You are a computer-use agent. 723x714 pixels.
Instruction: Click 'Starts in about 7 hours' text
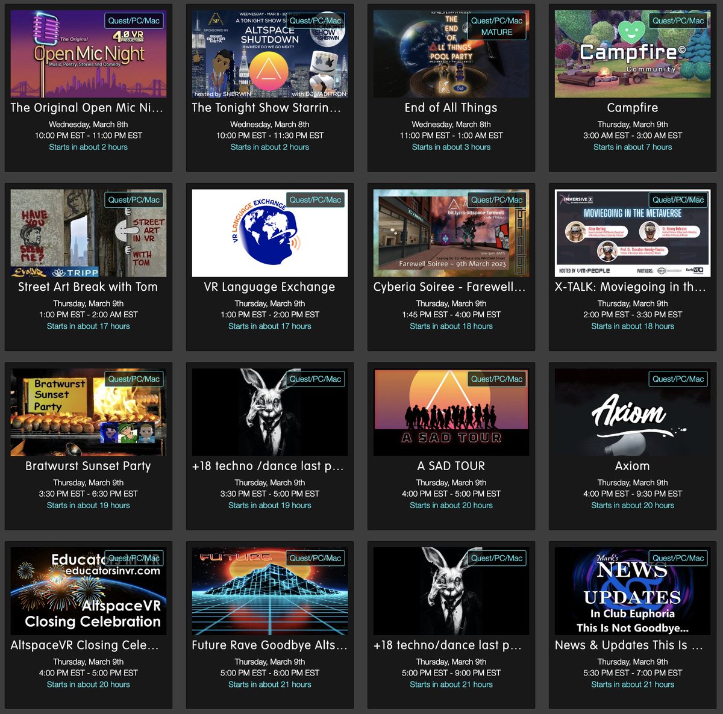tap(633, 147)
